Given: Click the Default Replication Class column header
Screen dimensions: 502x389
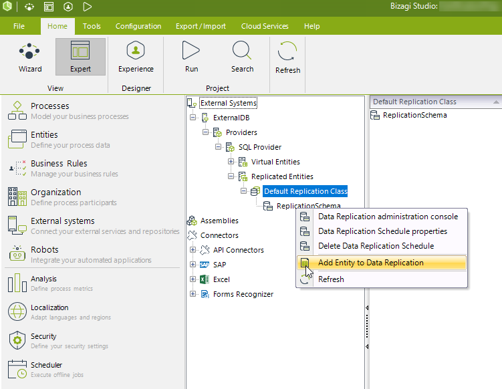Looking at the screenshot, I should [x=435, y=102].
